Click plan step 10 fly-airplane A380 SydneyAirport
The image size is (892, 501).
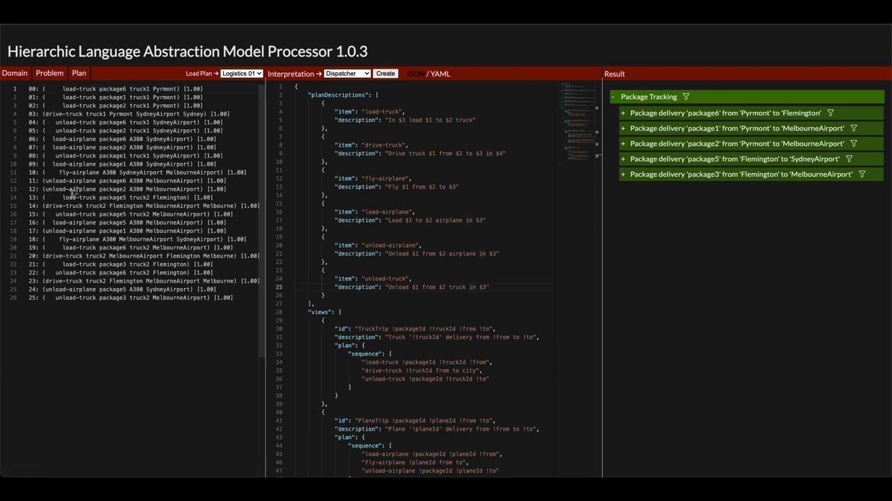pyautogui.click(x=137, y=173)
